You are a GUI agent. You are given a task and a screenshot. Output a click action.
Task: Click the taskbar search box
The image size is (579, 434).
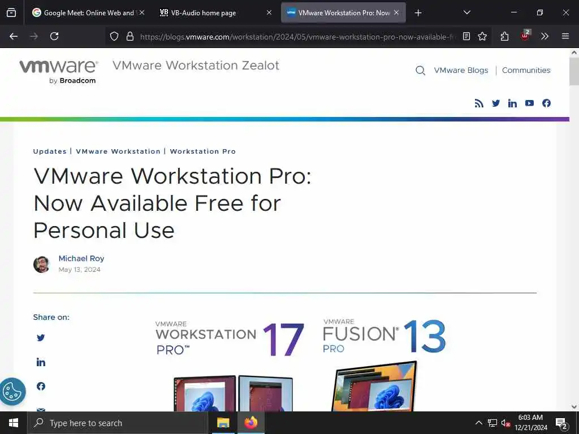click(x=118, y=423)
